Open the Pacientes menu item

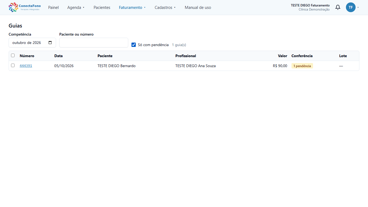click(x=102, y=8)
